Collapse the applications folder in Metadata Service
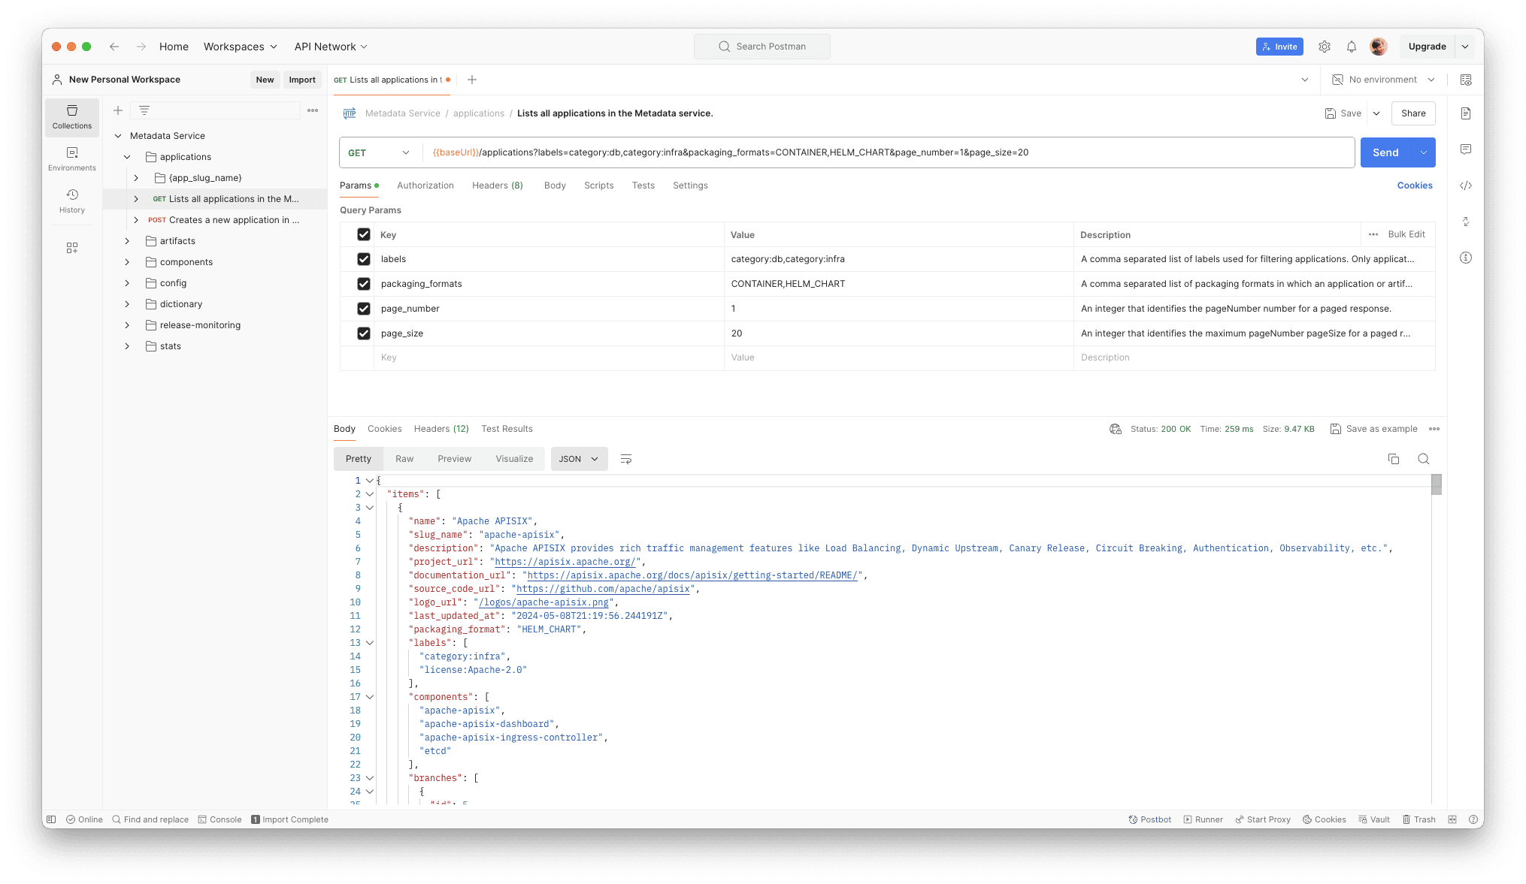 (x=126, y=156)
